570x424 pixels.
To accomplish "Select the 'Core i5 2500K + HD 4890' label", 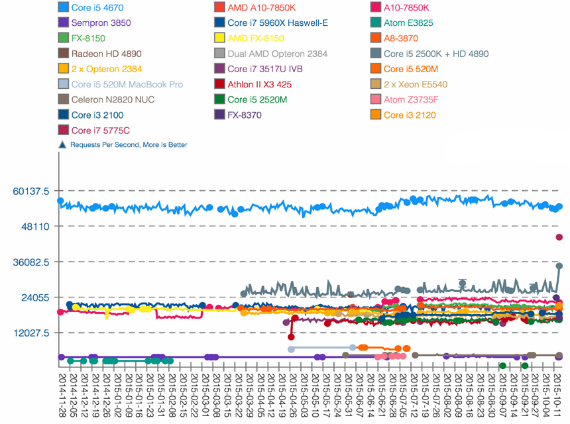I will click(x=436, y=54).
